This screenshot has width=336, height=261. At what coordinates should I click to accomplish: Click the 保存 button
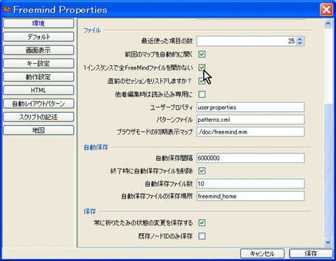[311, 253]
